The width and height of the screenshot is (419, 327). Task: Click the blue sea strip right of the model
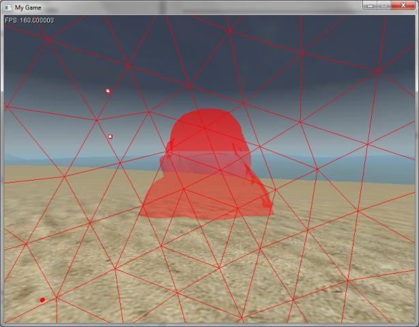tap(328, 163)
